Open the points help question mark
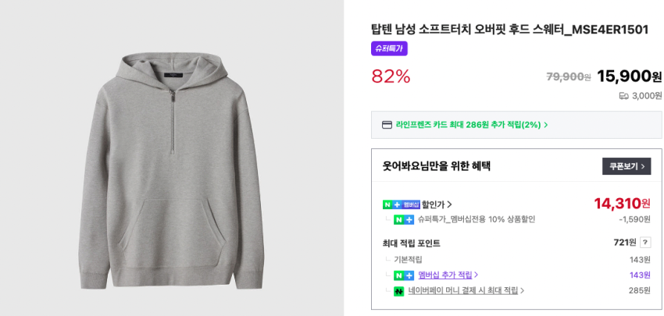Viewport: 664px width, 316px height. pos(645,243)
